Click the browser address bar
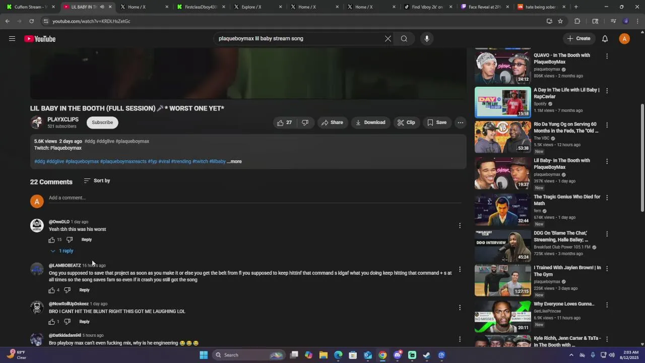Viewport: 645px width, 363px height. 292,21
